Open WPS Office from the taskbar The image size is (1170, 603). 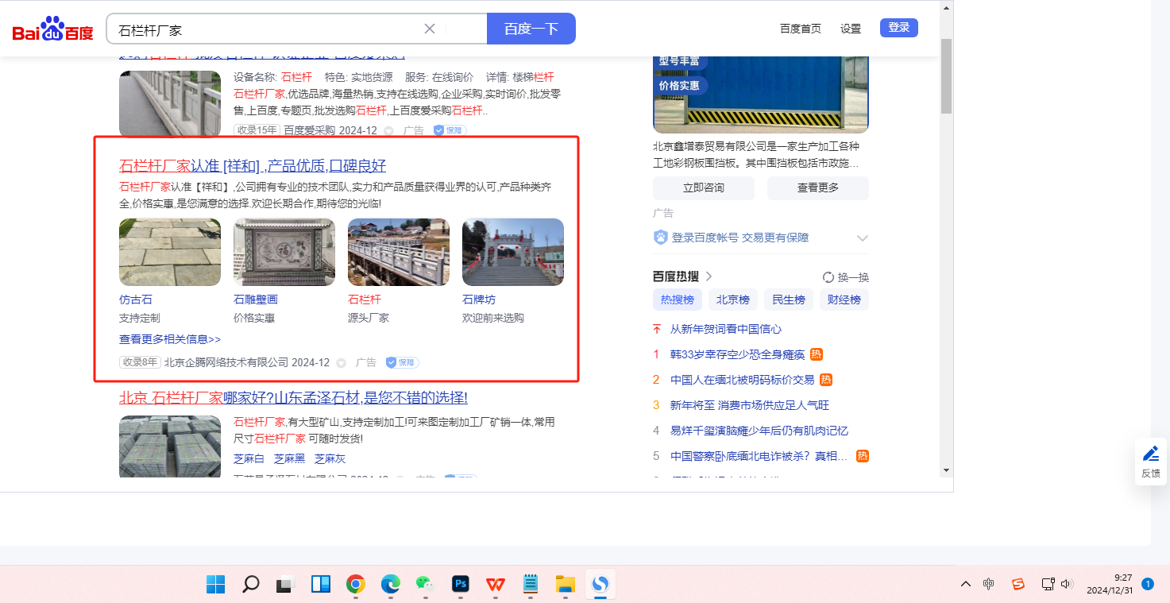coord(496,585)
